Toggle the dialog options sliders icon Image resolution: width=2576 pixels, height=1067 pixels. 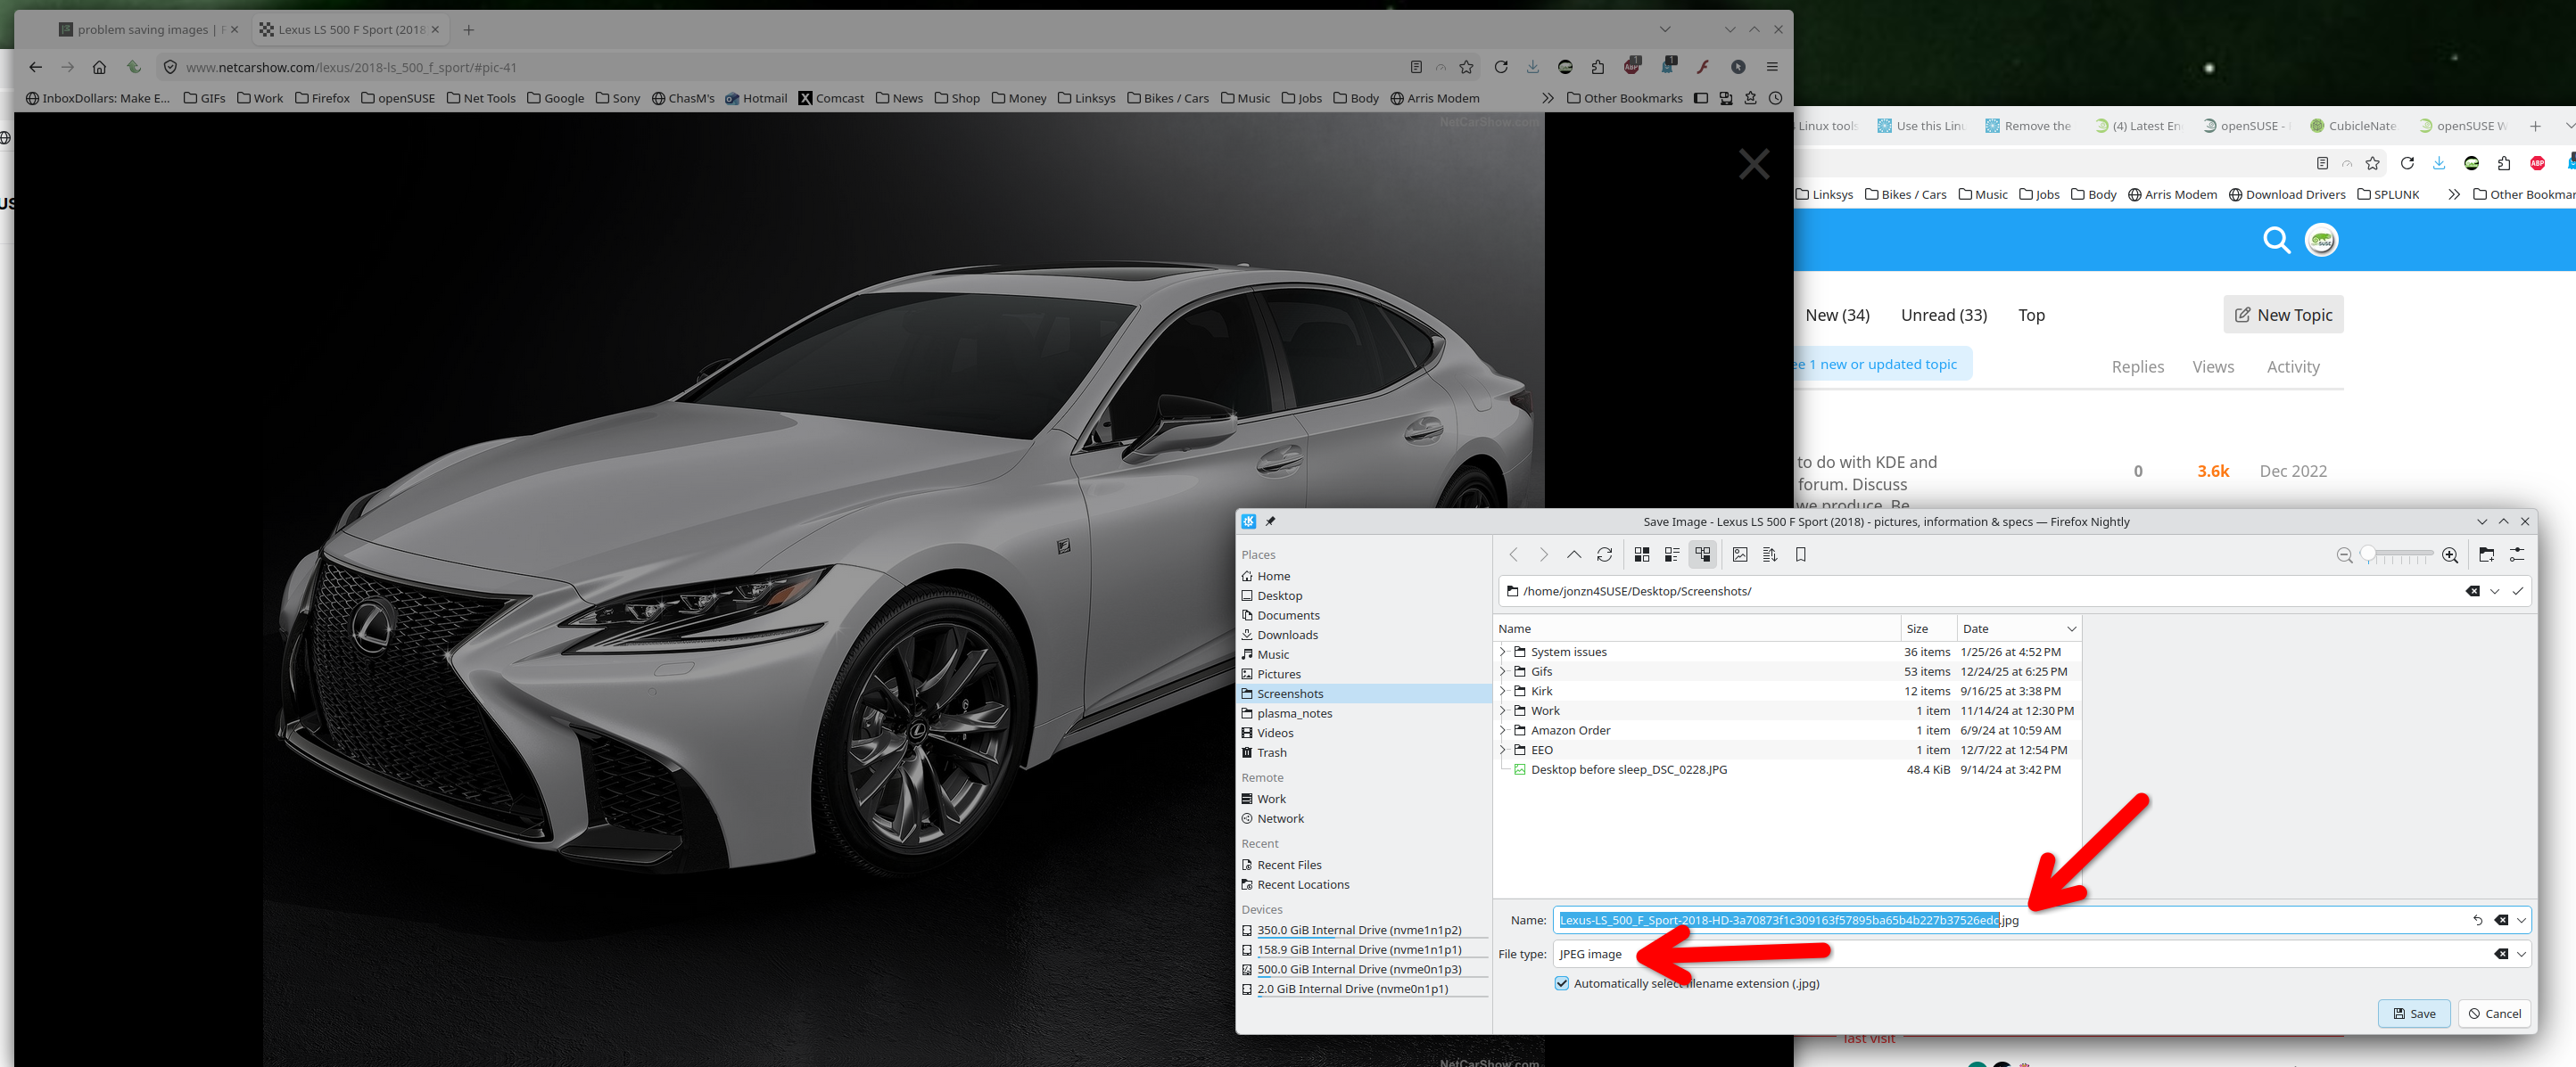click(x=2516, y=554)
